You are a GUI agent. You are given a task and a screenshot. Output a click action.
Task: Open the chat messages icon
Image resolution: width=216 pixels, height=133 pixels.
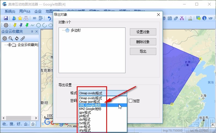(198, 18)
